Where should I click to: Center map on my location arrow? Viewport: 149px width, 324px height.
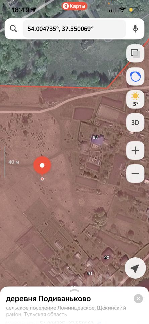135,268
